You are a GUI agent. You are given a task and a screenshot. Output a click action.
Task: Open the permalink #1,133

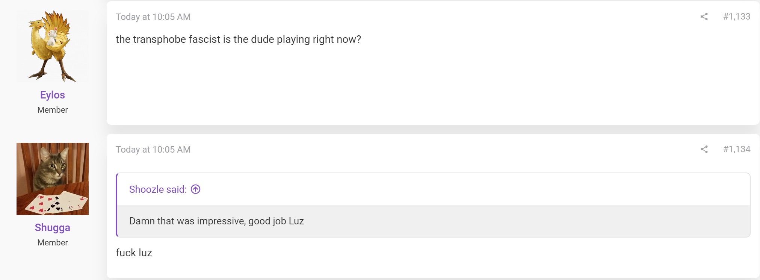coord(736,17)
